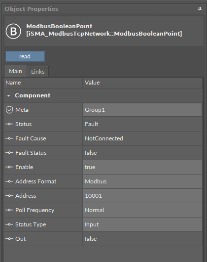Click the pin icon in Object Properties header
The width and height of the screenshot is (207, 262).
200,9
